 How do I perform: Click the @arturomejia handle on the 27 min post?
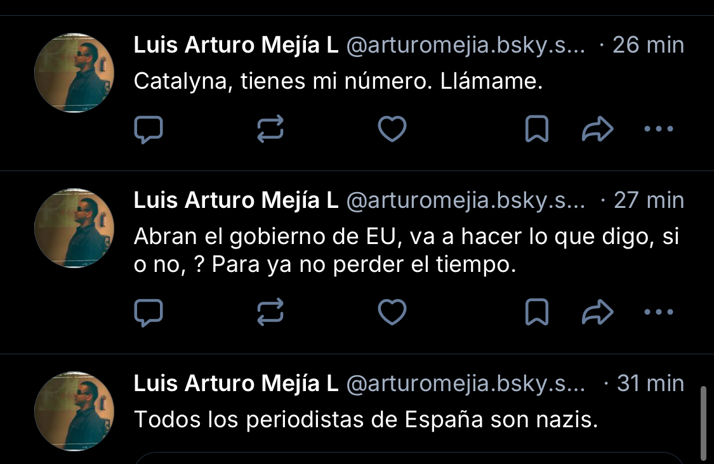(x=465, y=200)
